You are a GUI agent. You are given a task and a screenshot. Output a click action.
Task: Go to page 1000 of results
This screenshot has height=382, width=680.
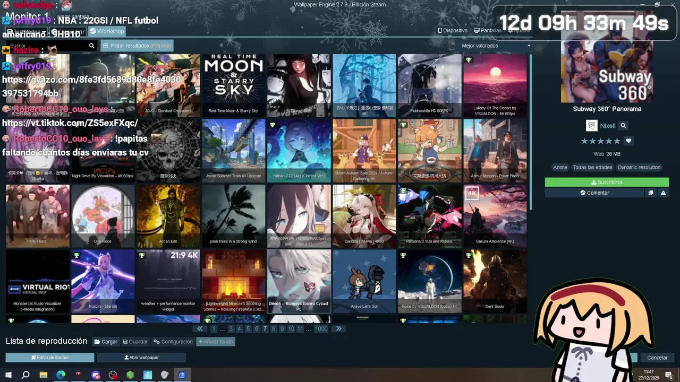(321, 329)
